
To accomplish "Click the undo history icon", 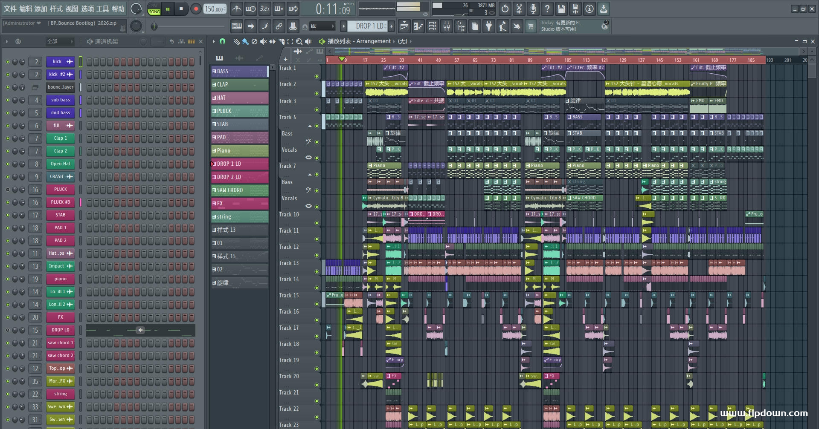I will [x=505, y=9].
